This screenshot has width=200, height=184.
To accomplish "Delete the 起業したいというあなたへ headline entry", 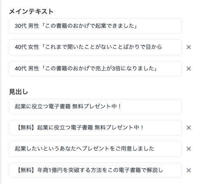I will click(189, 149).
